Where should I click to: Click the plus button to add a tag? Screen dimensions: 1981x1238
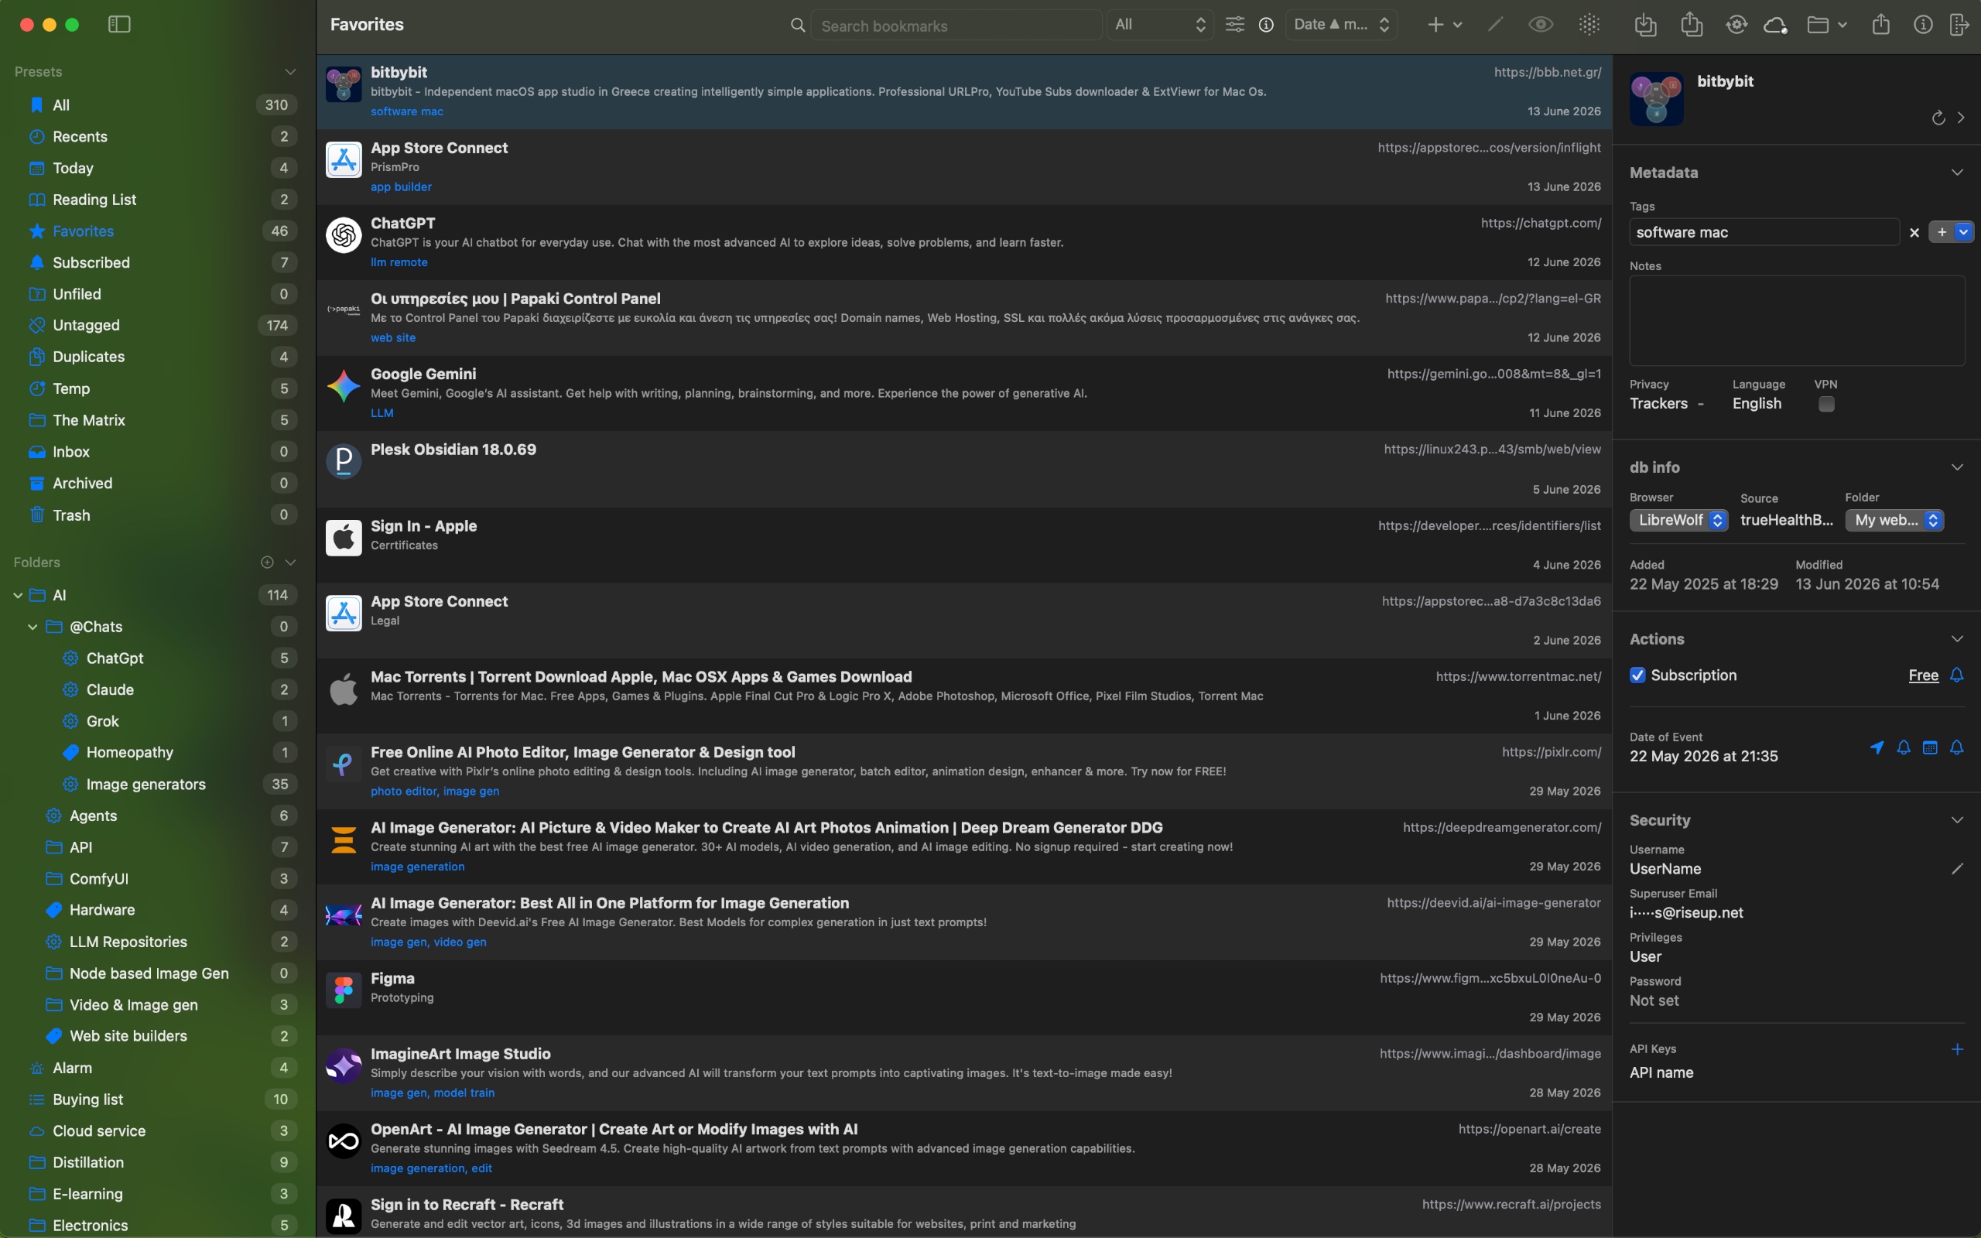click(x=1942, y=233)
